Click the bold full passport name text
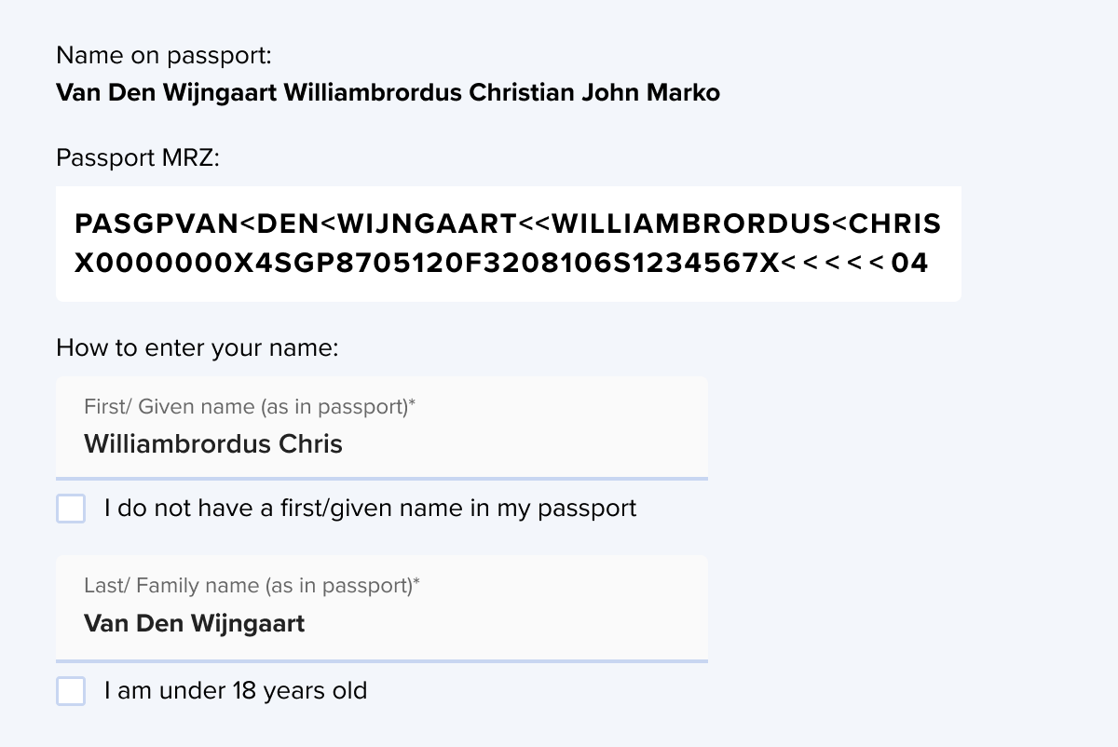This screenshot has height=747, width=1118. point(388,93)
